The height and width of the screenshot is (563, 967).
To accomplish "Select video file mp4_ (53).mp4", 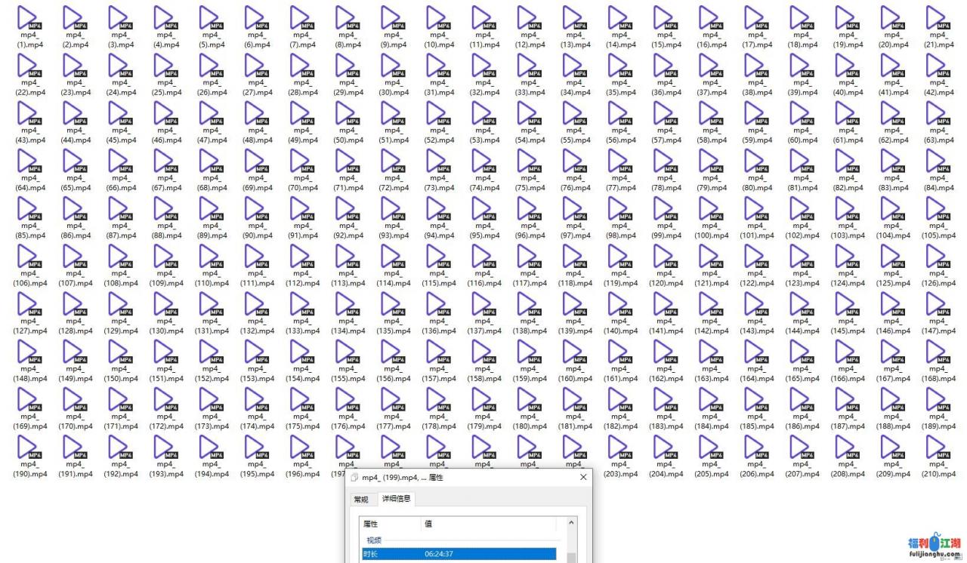I will coord(484,115).
